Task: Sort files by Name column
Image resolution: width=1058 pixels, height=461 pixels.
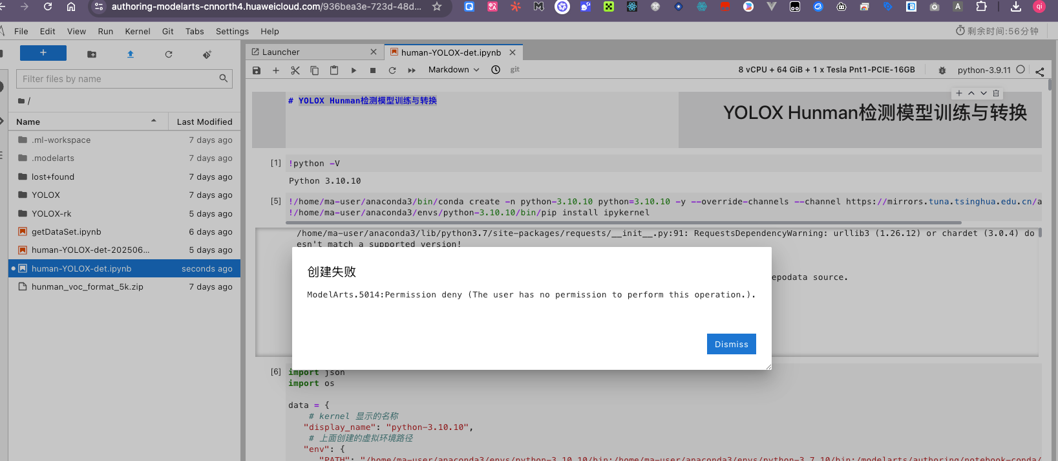Action: pyautogui.click(x=88, y=122)
